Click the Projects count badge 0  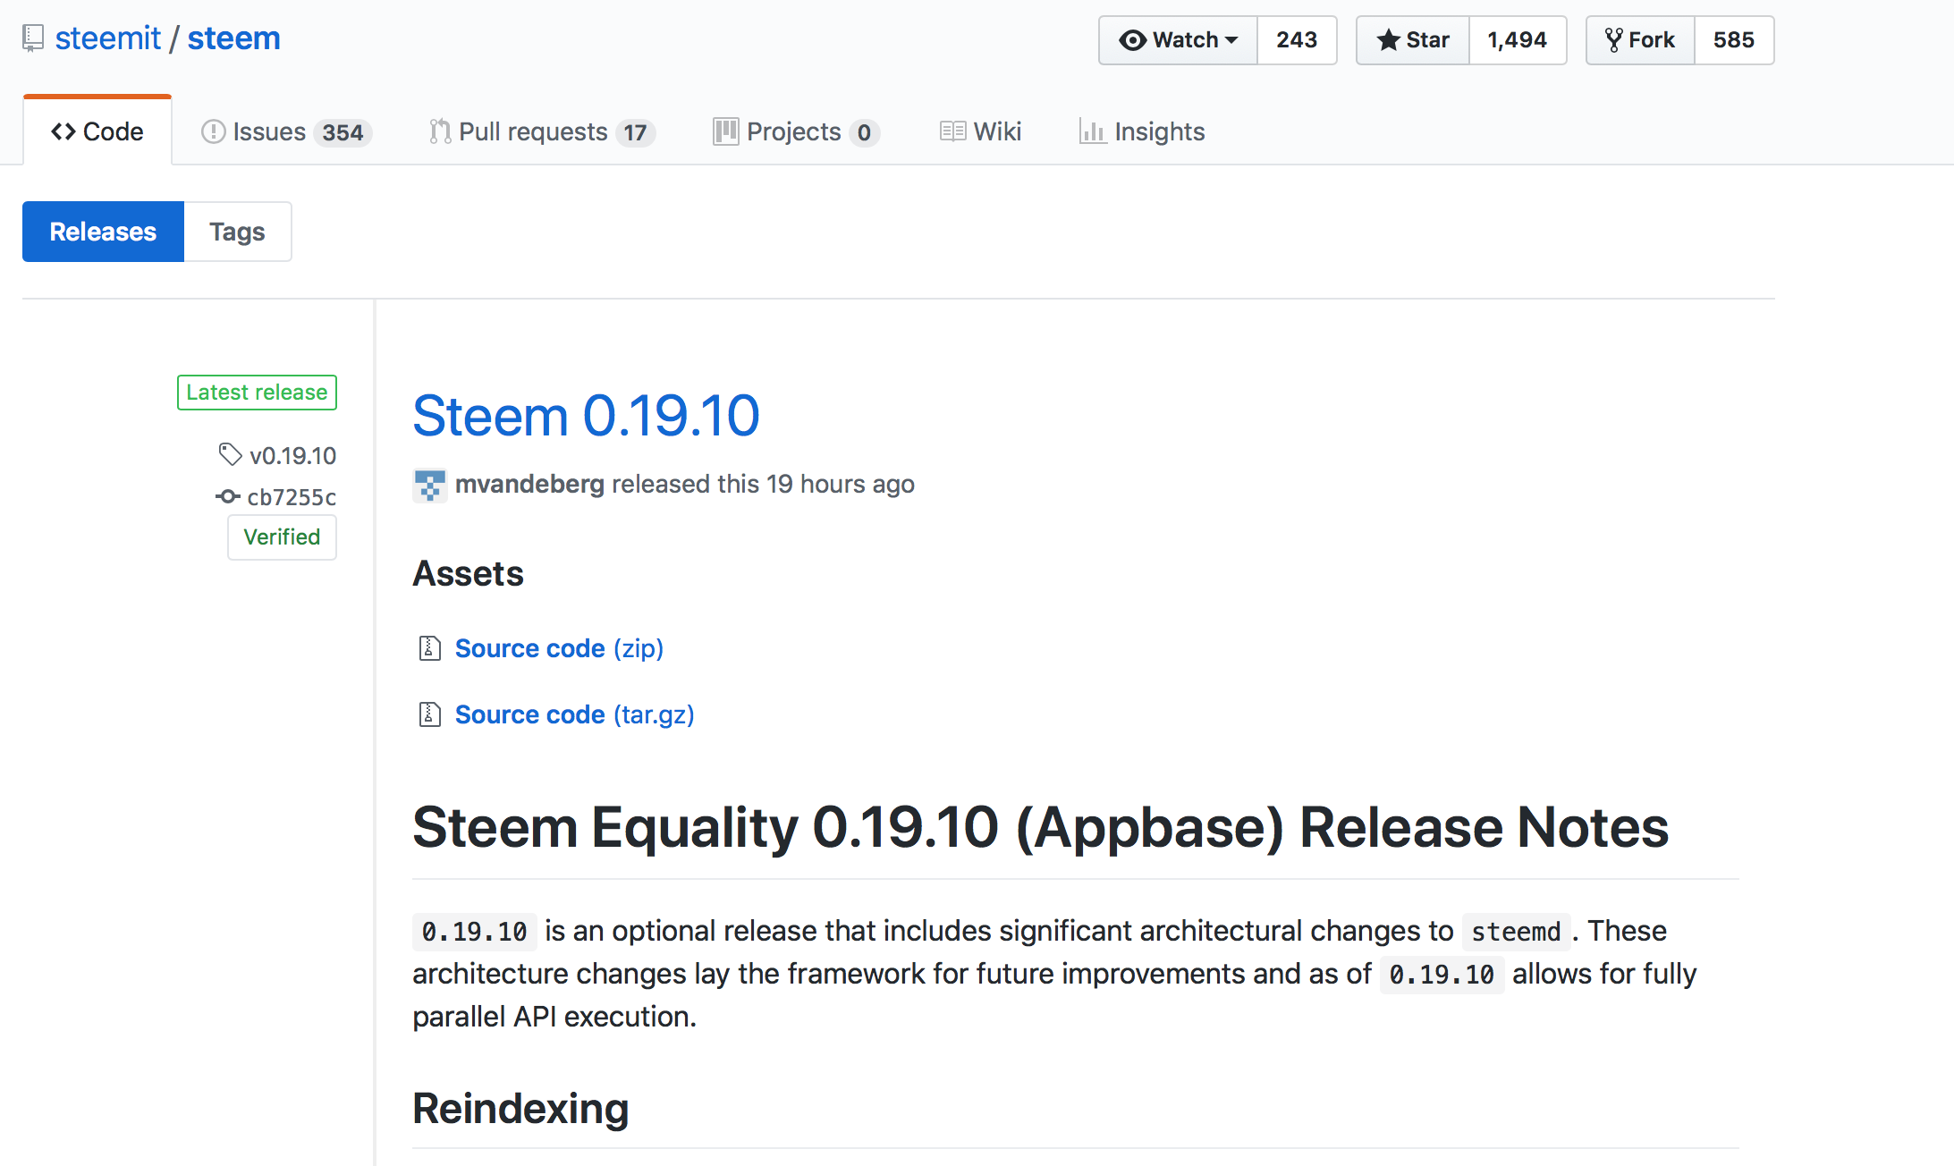864,132
